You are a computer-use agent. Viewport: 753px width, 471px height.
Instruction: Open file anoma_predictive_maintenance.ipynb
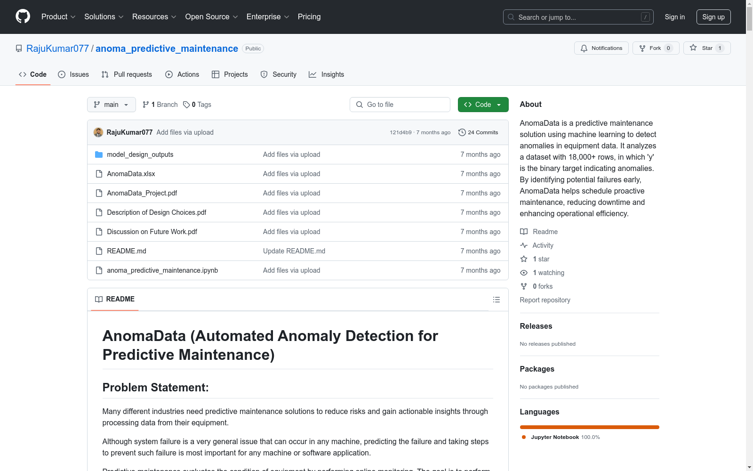[x=162, y=270]
